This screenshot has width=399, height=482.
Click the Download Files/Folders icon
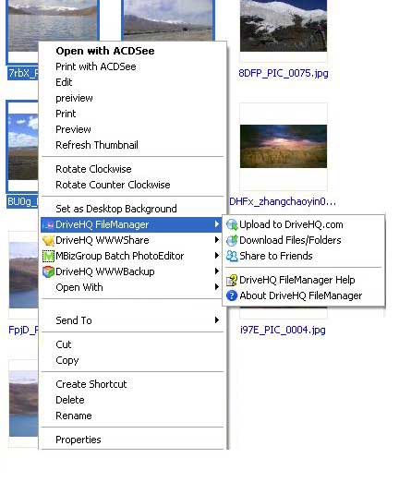click(232, 240)
